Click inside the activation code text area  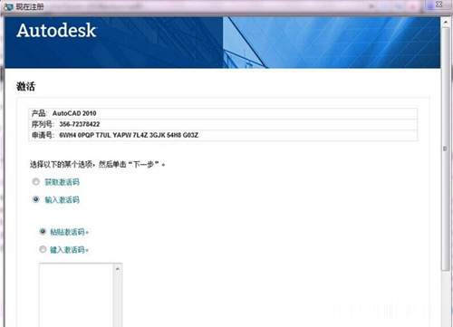[x=76, y=295]
